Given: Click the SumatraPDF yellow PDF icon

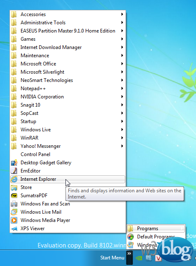Looking at the screenshot, I should [14, 196].
